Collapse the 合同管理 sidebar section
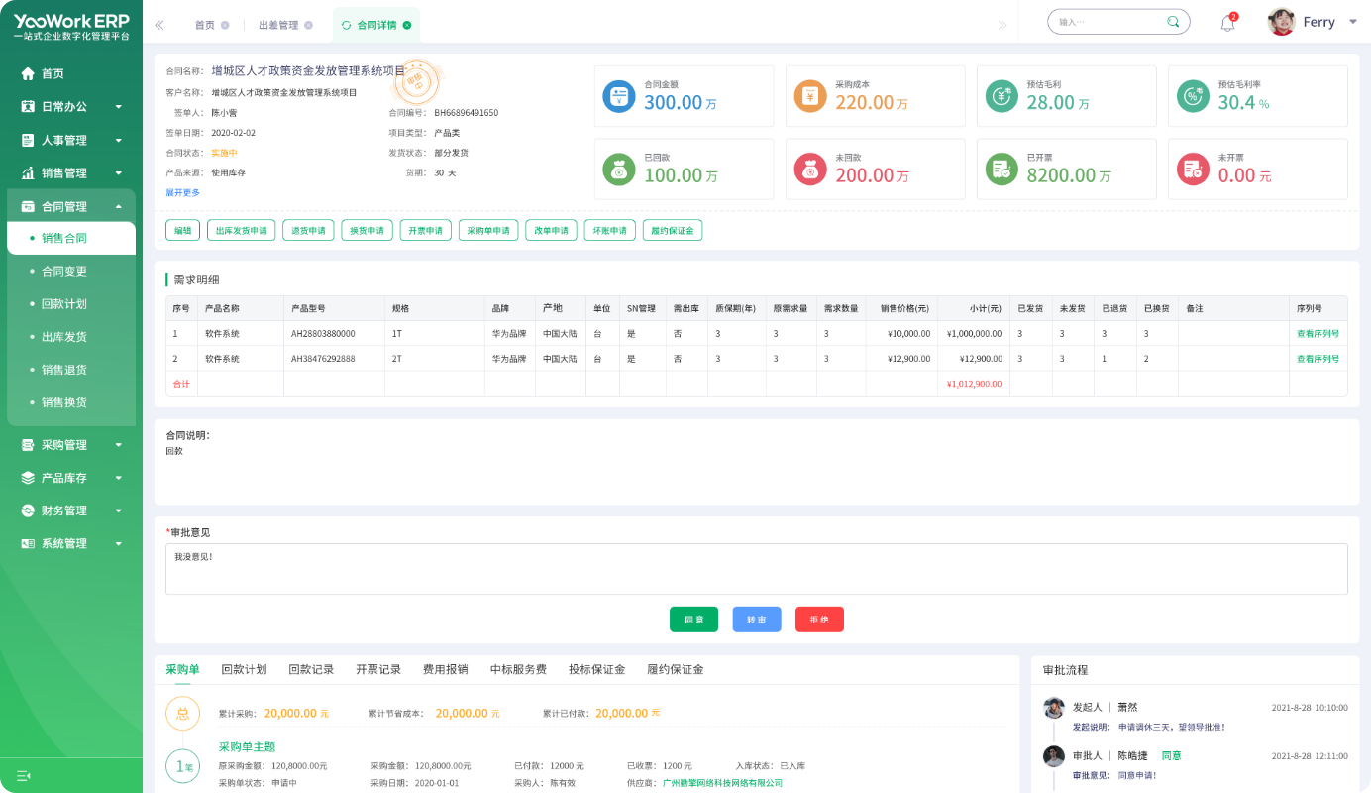This screenshot has height=793, width=1371. point(70,206)
